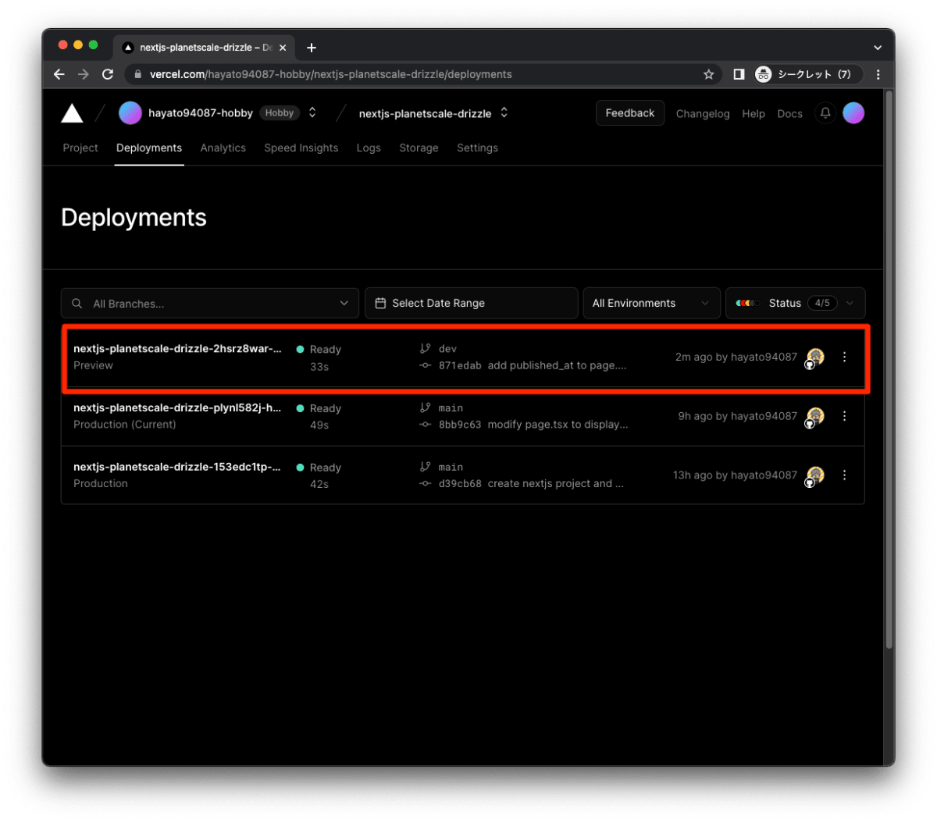Click the '9h ago by hayato94087' text

[737, 416]
